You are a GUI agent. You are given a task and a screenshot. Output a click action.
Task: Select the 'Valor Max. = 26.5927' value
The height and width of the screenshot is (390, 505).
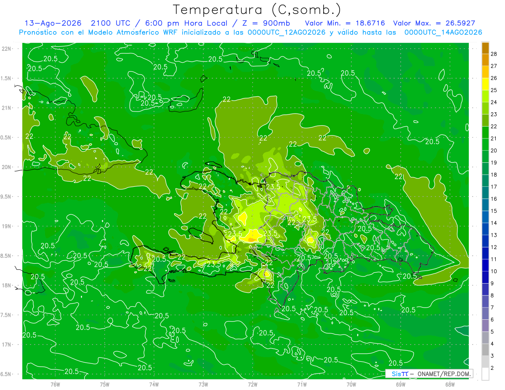point(434,23)
